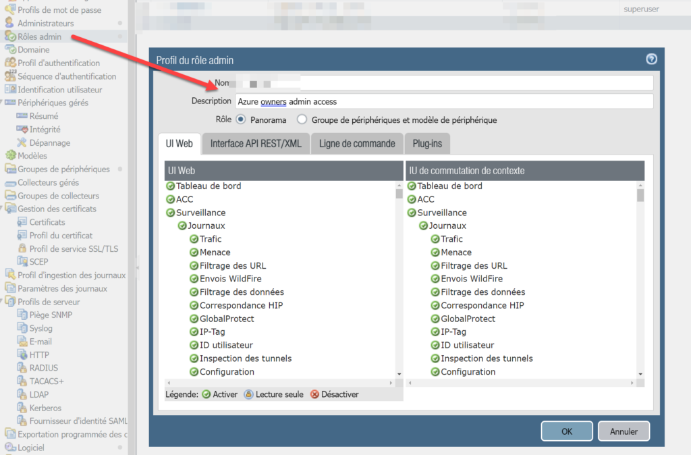Switch to the Interface API REST/XML tab
Viewport: 691px width, 455px height.
click(x=256, y=143)
